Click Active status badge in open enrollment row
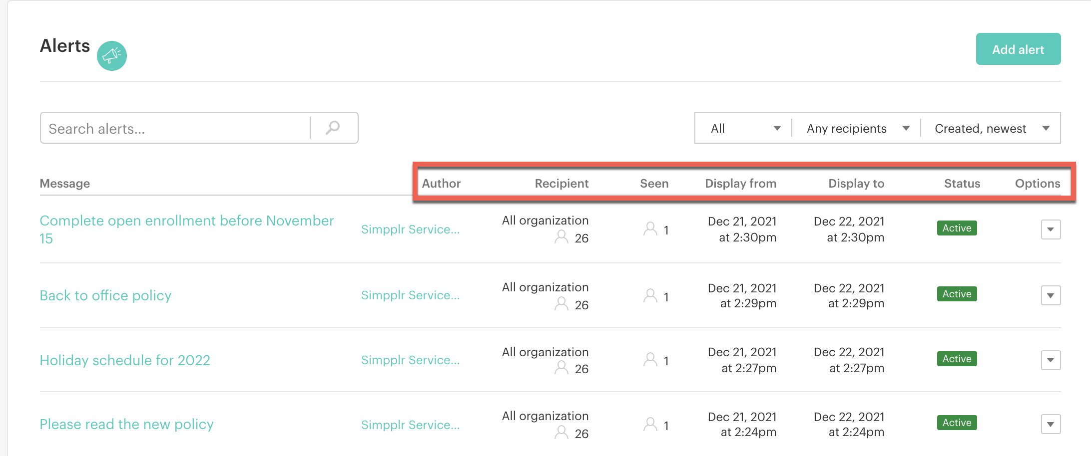 tap(957, 228)
